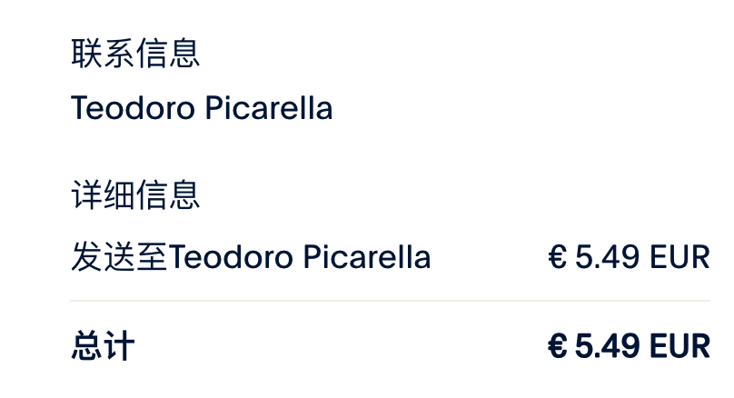Click the euro symbol in bold total
Viewport: 734px width, 398px height.
click(558, 347)
